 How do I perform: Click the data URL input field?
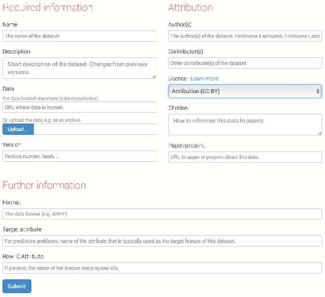pyautogui.click(x=79, y=107)
